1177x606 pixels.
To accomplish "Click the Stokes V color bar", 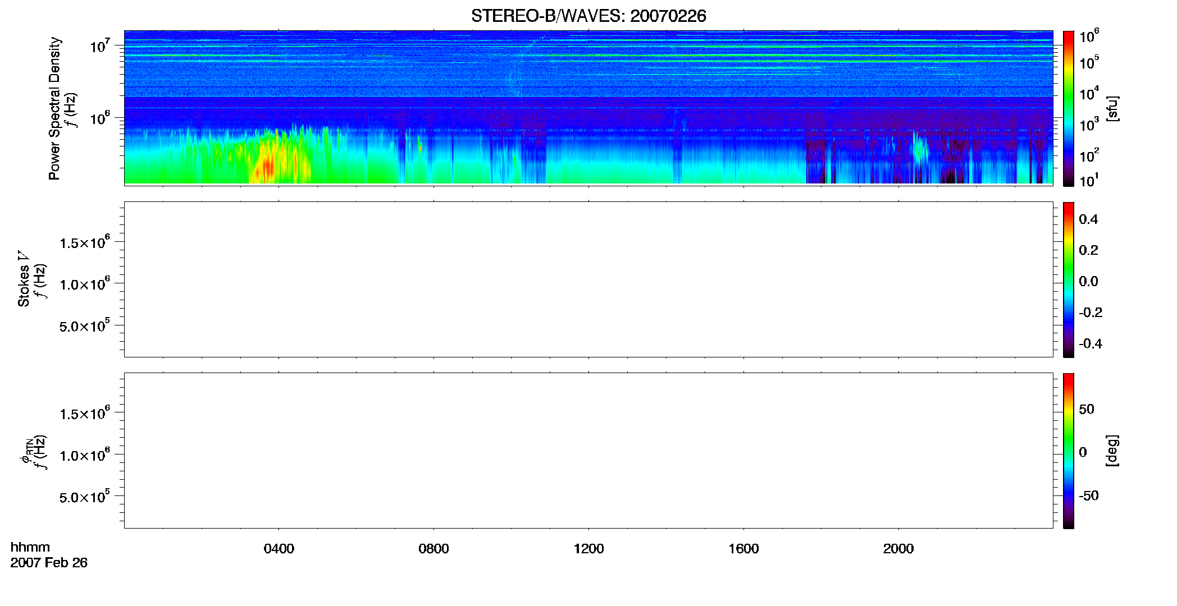I will click(x=1068, y=279).
